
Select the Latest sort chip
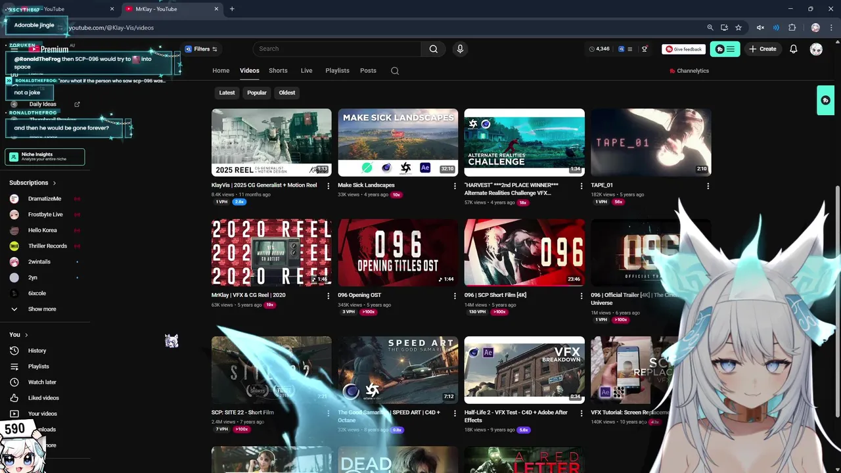[x=227, y=93]
